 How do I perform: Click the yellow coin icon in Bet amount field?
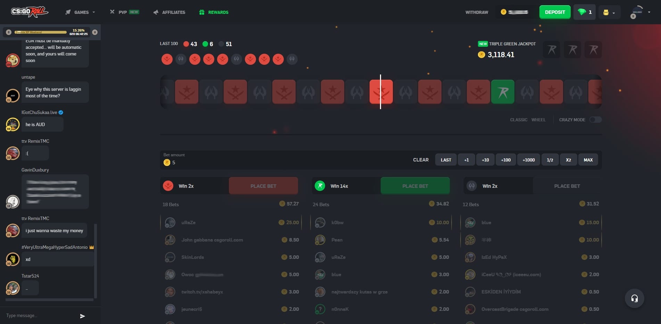(x=167, y=163)
